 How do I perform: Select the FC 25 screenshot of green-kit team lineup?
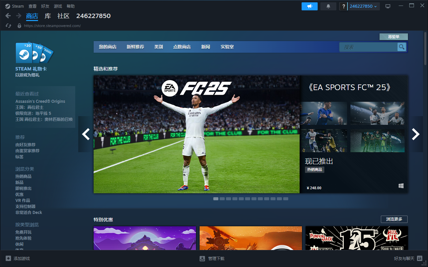coord(378,141)
